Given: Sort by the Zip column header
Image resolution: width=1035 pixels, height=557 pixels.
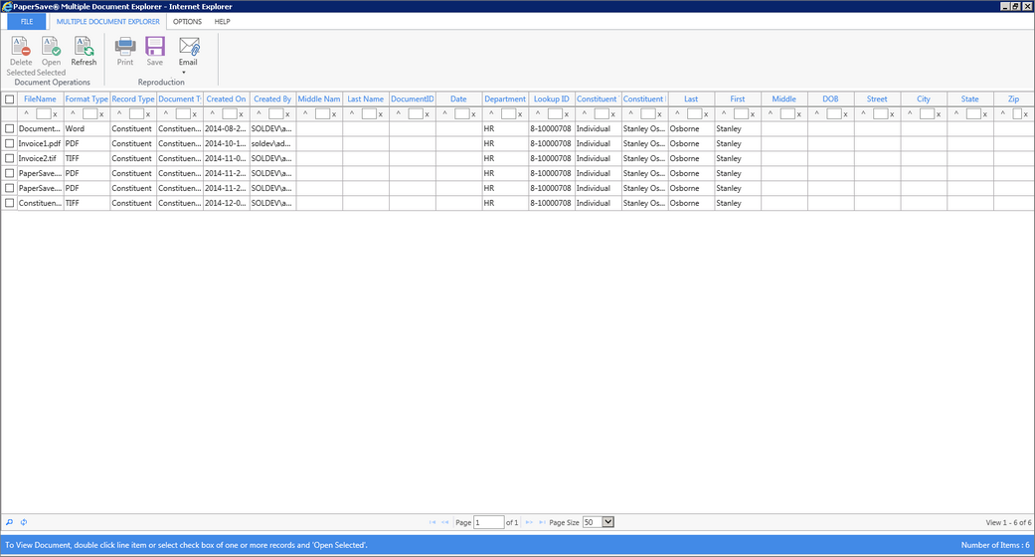Looking at the screenshot, I should 1013,99.
